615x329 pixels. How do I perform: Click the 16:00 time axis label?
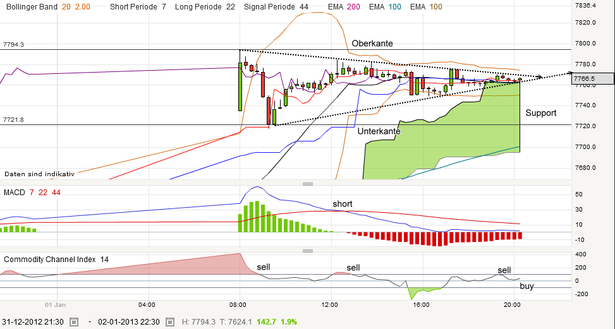pyautogui.click(x=422, y=305)
